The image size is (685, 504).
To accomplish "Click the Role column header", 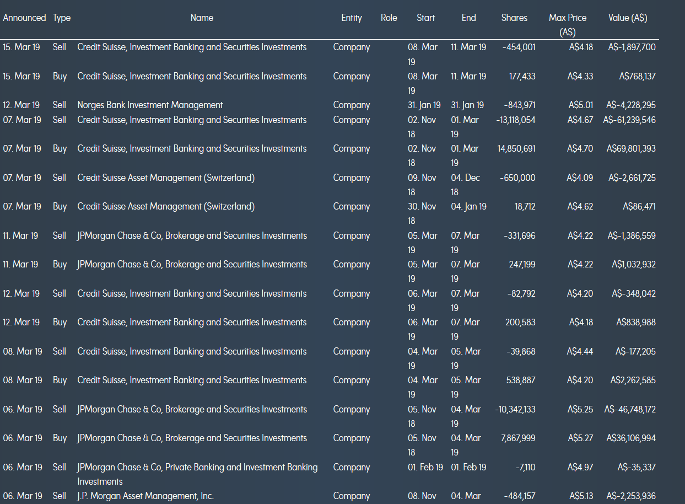I will click(389, 18).
